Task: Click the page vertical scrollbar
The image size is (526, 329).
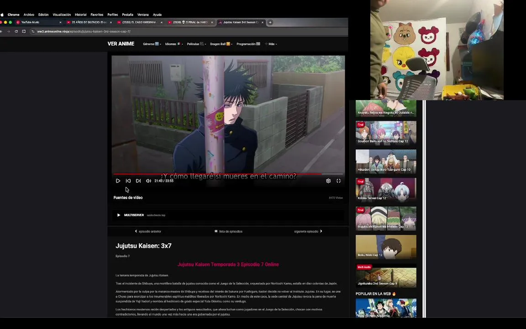Action: coord(424,208)
